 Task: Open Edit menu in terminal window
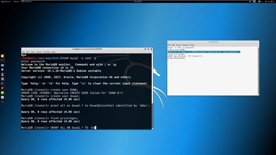point(28,52)
